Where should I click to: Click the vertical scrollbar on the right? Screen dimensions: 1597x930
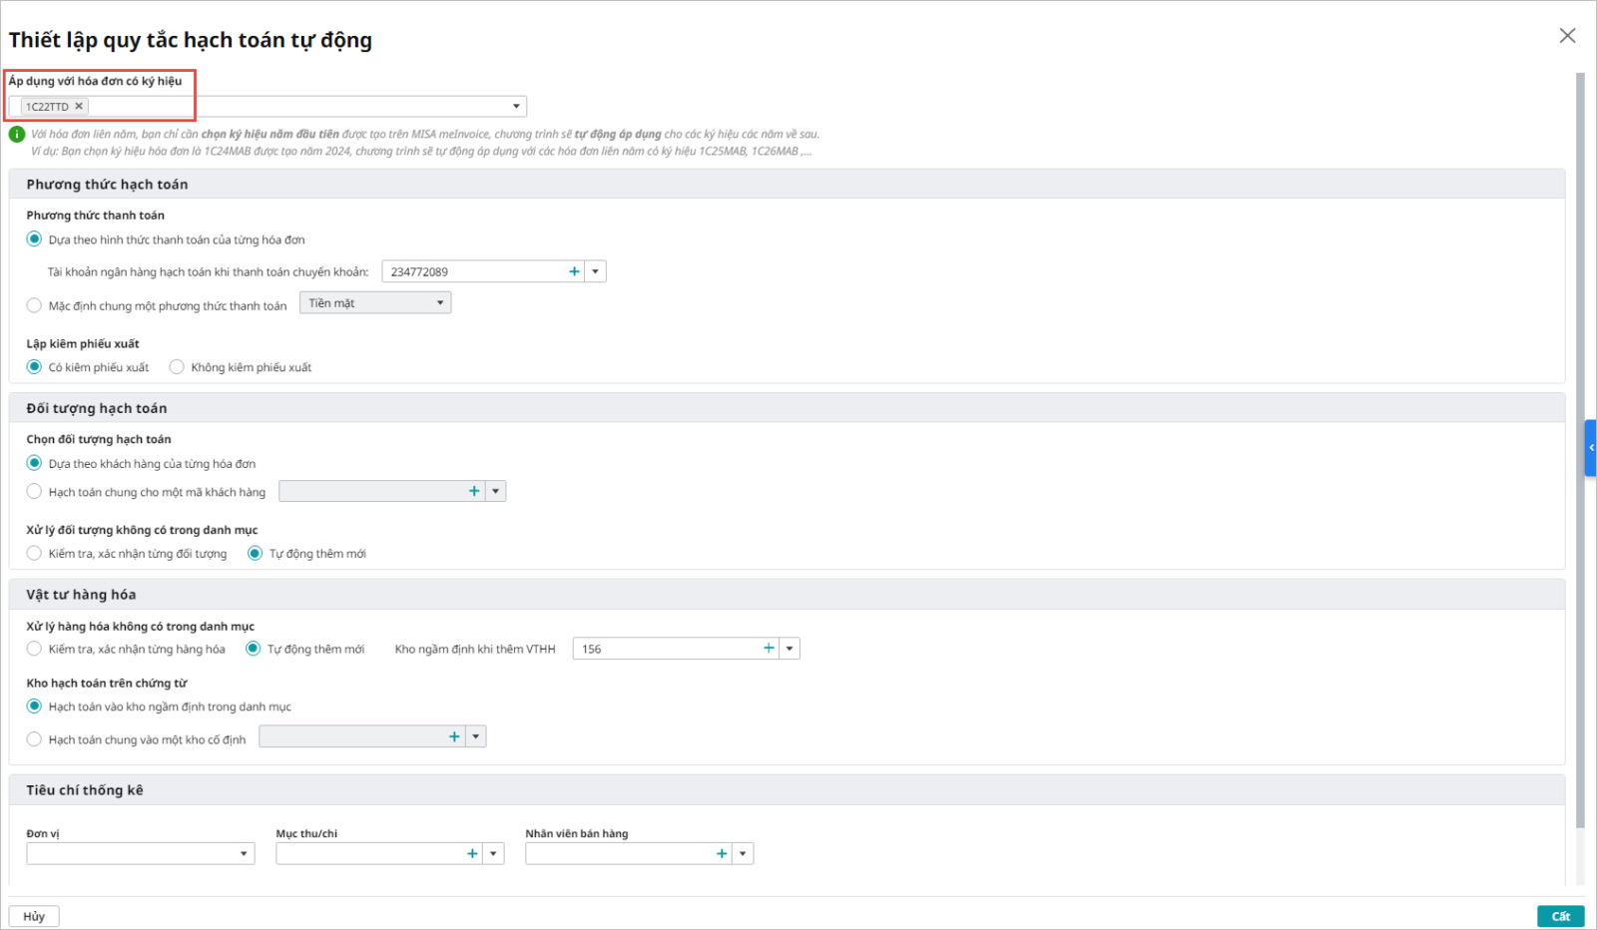pos(1580,449)
